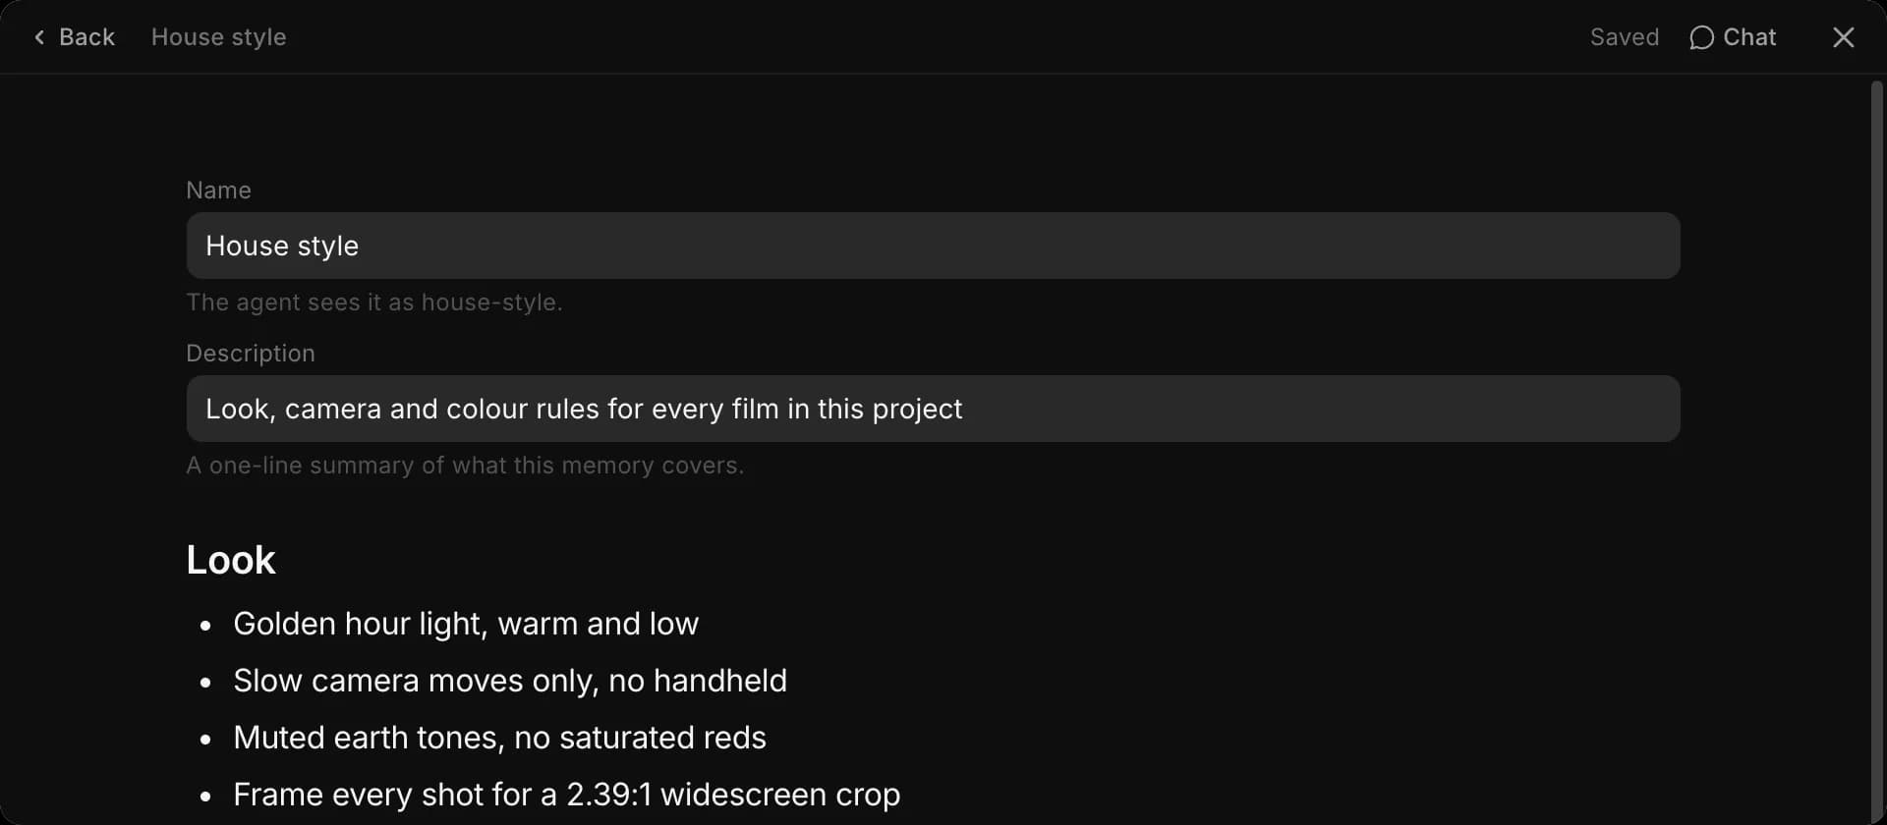Click the Chat button text
The width and height of the screenshot is (1887, 825).
(1749, 37)
